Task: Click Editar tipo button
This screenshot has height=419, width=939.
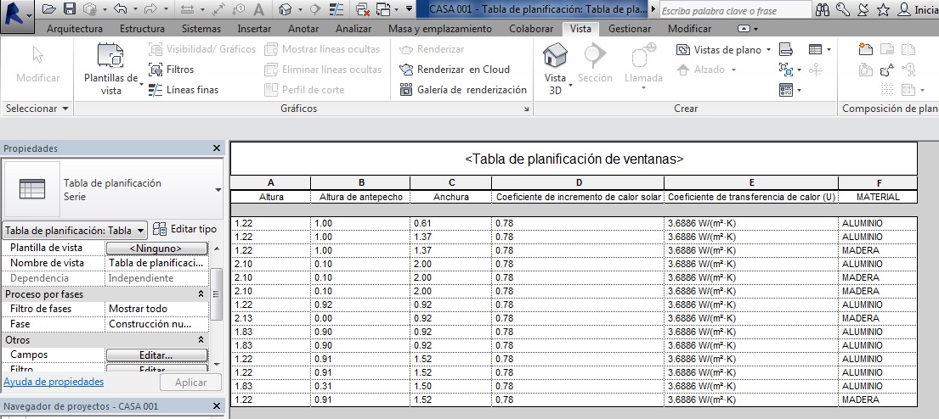Action: tap(184, 230)
